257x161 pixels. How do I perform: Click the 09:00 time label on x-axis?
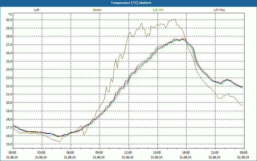(x=99, y=153)
